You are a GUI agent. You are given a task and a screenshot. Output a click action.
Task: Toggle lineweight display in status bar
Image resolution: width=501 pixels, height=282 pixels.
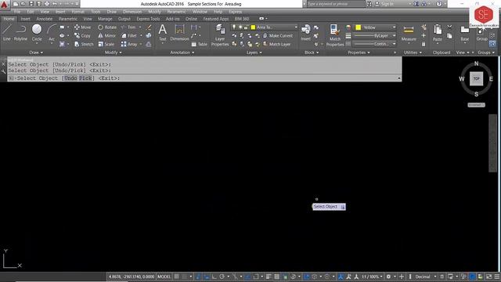coord(269,277)
